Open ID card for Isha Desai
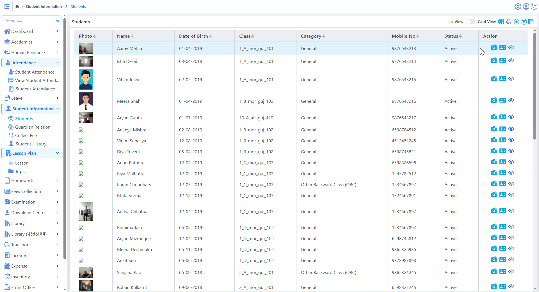Viewport: 539px width, 292px height. 503,60
